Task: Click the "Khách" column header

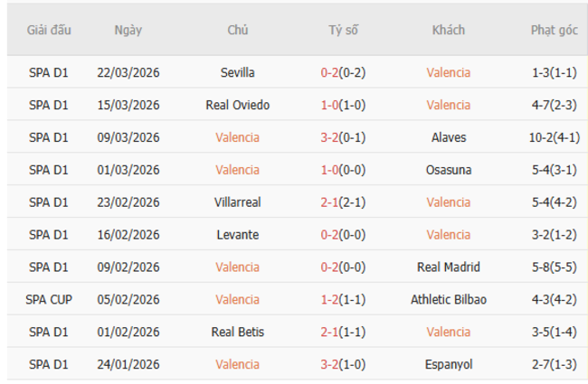Action: (x=449, y=30)
